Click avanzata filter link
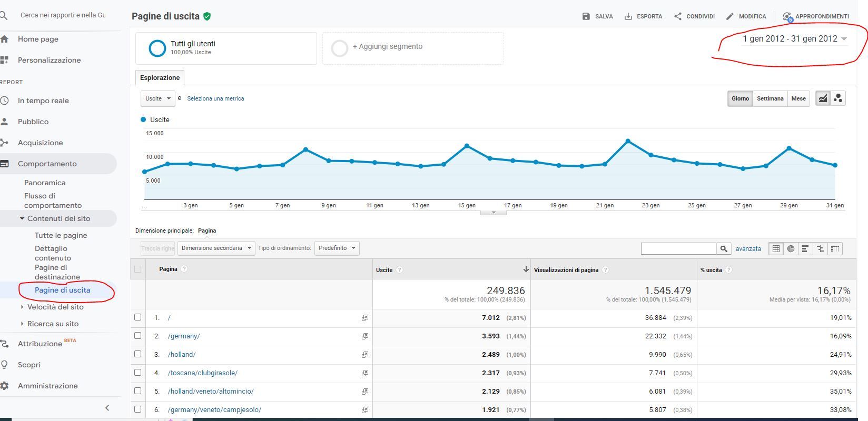Image resolution: width=868 pixels, height=421 pixels. click(748, 249)
